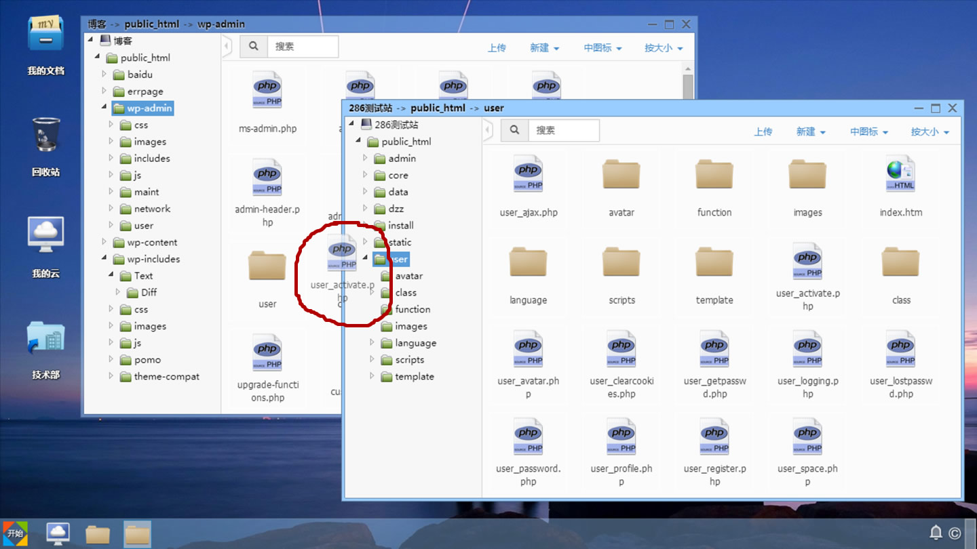Select the user_register.php file icon
977x549 pixels.
pos(714,436)
